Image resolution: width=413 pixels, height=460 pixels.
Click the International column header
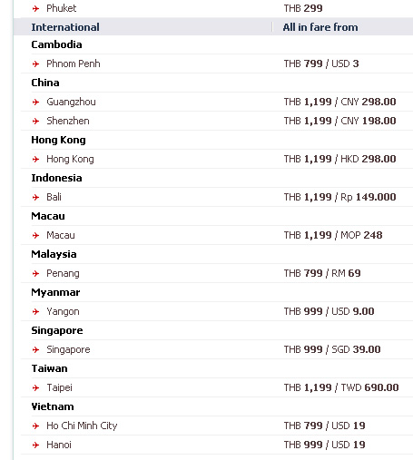pos(65,27)
